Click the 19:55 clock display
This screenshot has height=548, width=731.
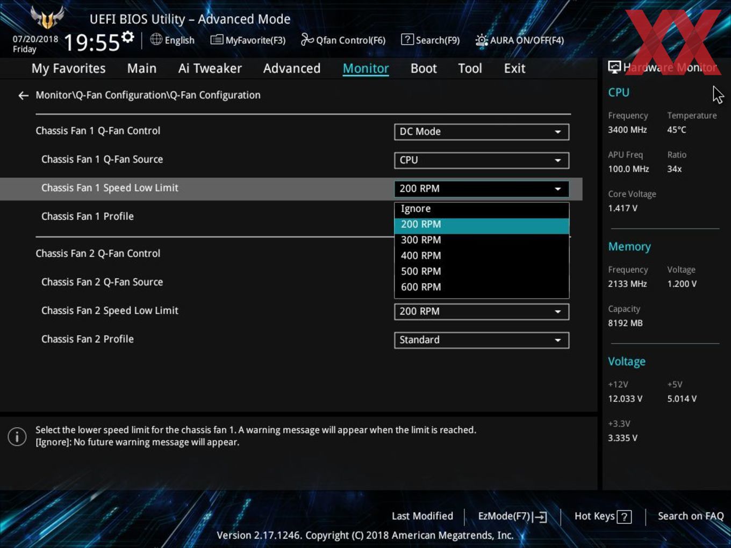91,42
